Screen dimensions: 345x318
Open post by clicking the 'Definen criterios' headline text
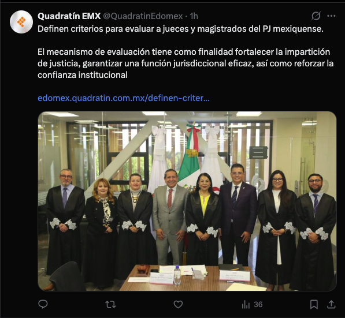click(x=180, y=29)
